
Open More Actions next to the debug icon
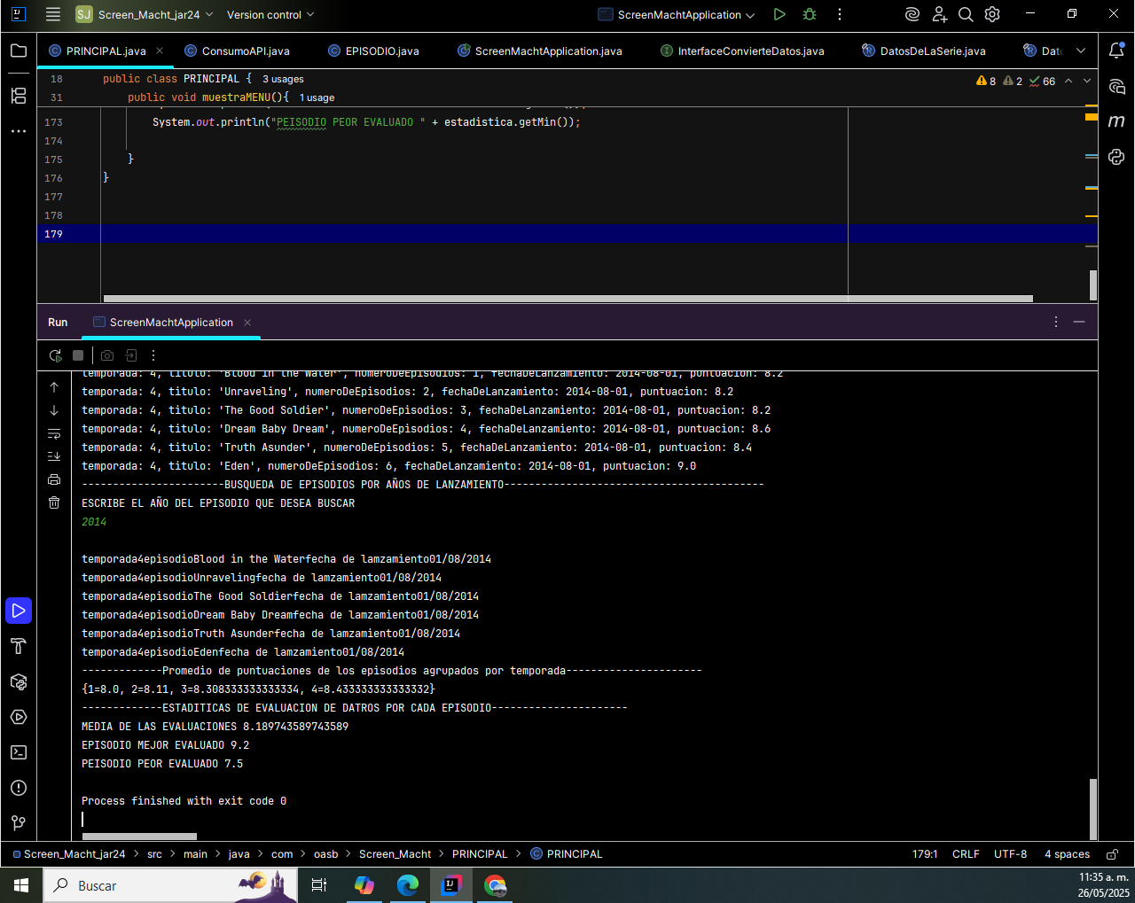click(840, 14)
